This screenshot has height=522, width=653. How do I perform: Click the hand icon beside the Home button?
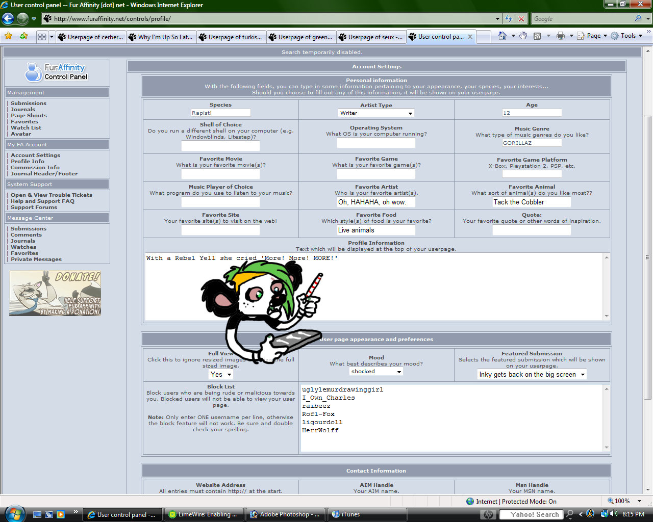point(523,36)
